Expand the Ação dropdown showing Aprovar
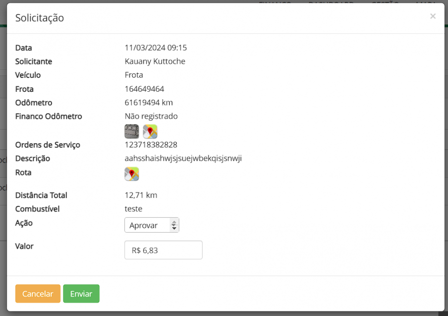This screenshot has width=448, height=316. point(151,225)
